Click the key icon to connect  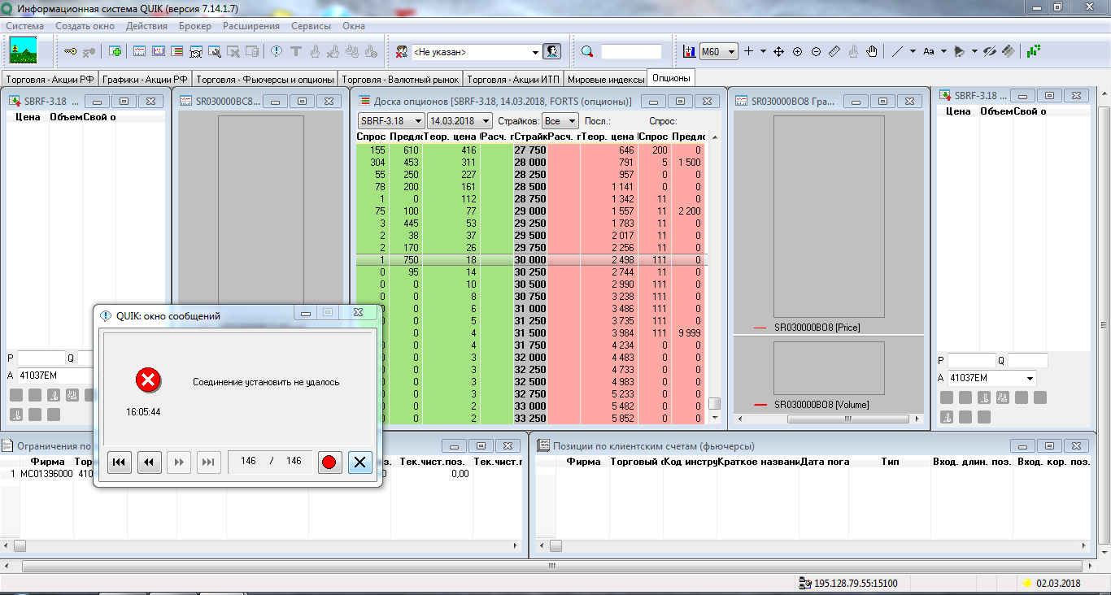(71, 51)
